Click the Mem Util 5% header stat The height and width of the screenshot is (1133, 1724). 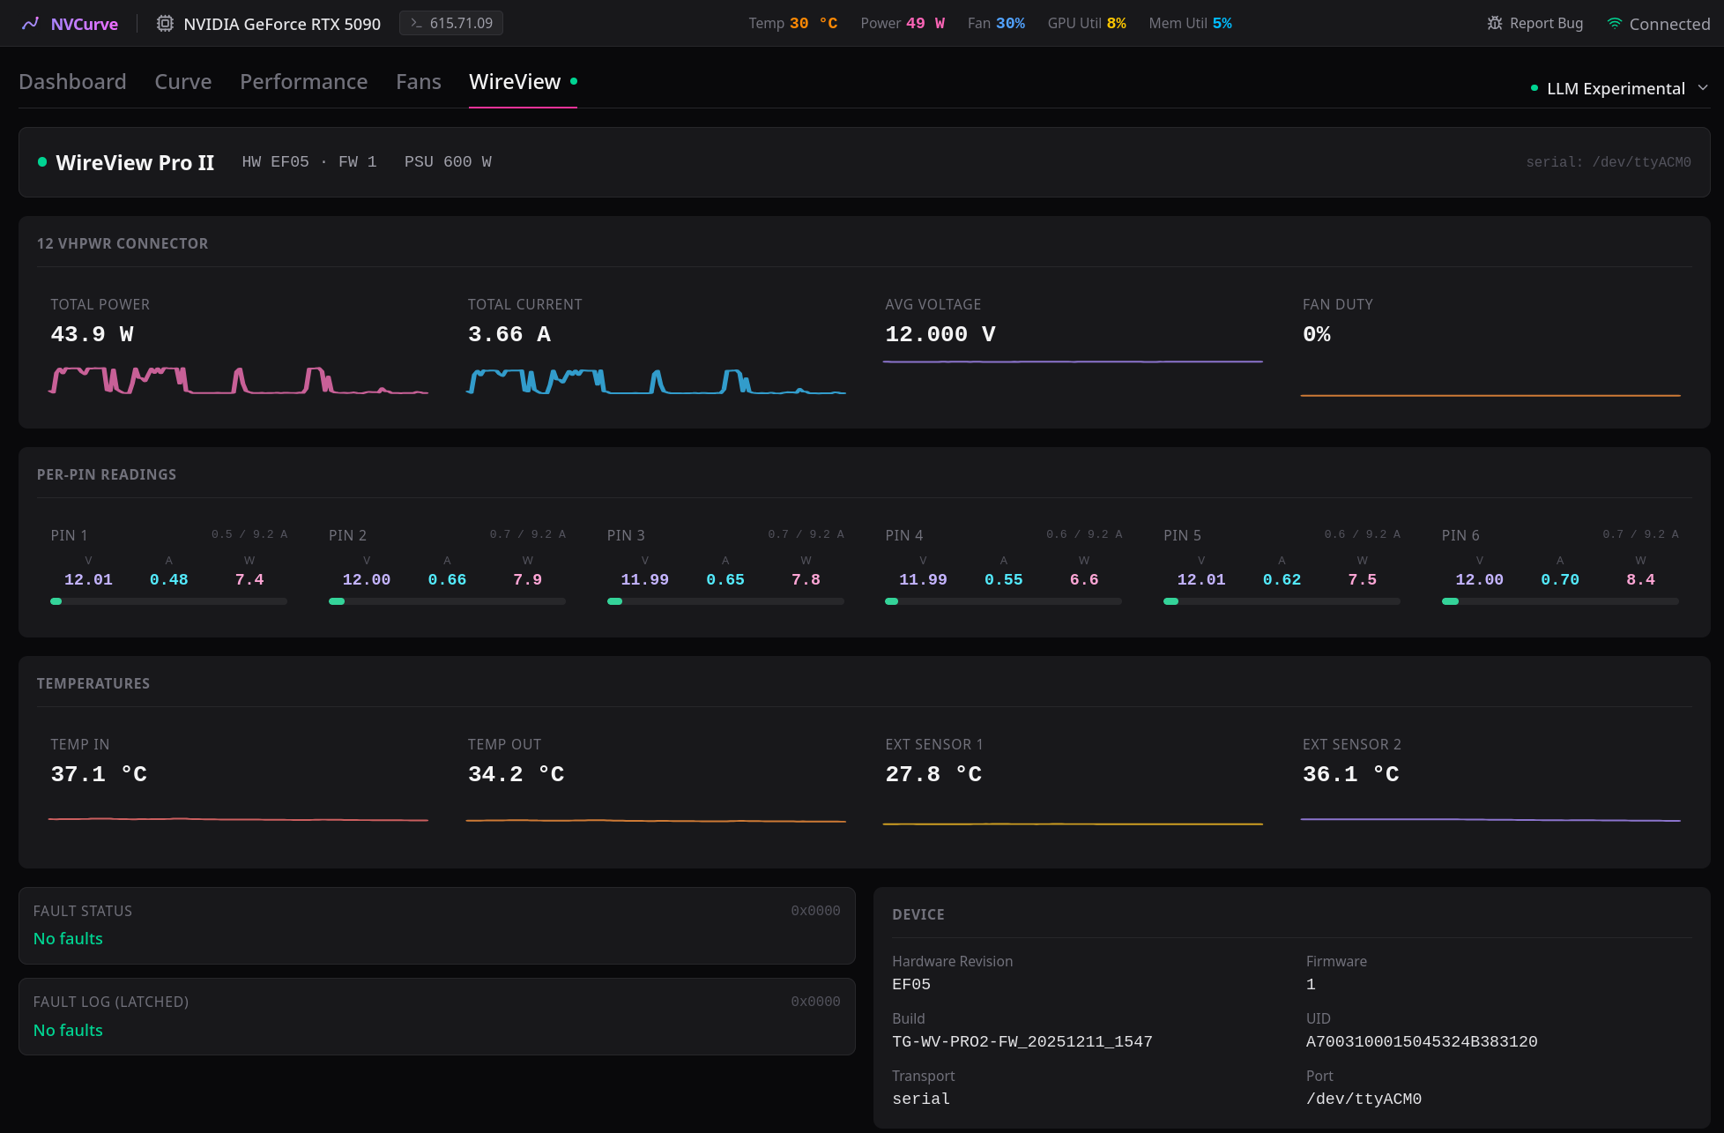click(x=1190, y=23)
